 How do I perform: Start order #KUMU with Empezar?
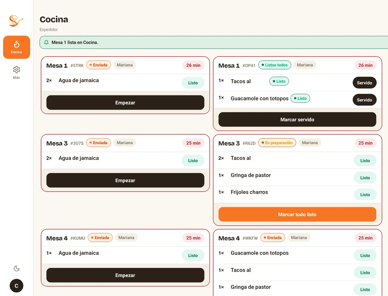[x=125, y=275]
